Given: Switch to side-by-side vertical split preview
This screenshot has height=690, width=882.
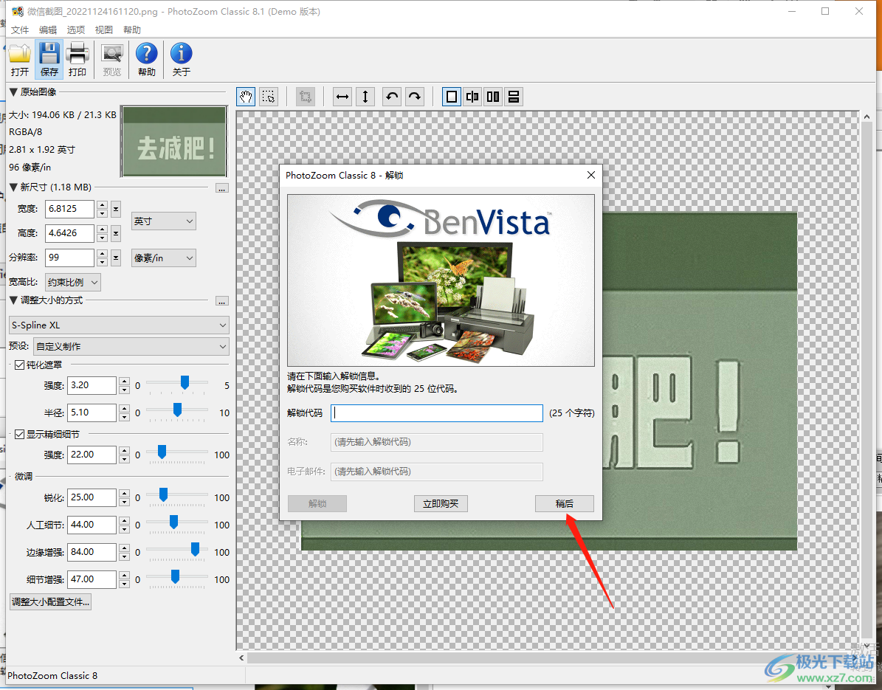Looking at the screenshot, I should tap(493, 97).
